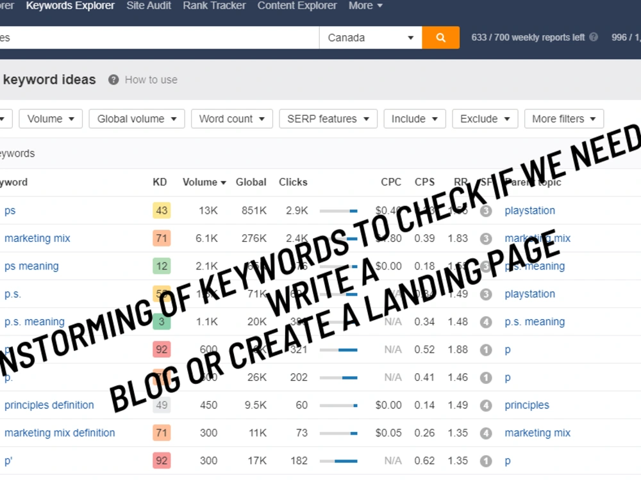Open principles parent topic link
641x480 pixels.
tap(527, 405)
